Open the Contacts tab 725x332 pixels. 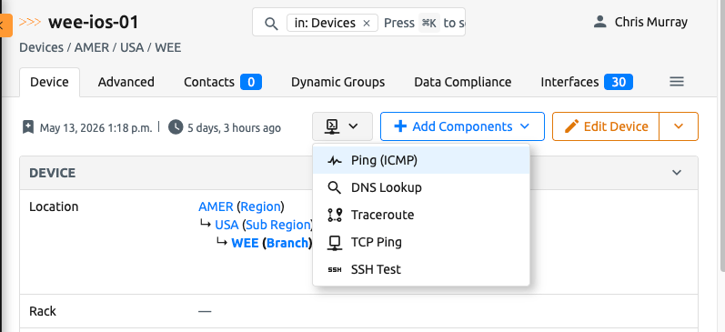222,82
